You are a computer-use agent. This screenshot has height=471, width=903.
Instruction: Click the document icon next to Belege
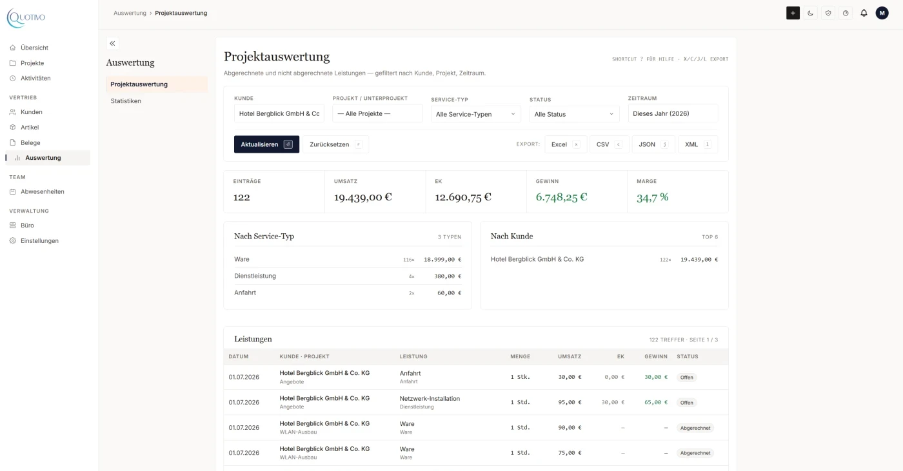(13, 142)
